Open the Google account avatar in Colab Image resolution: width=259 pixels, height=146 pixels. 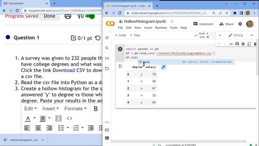(x=250, y=24)
